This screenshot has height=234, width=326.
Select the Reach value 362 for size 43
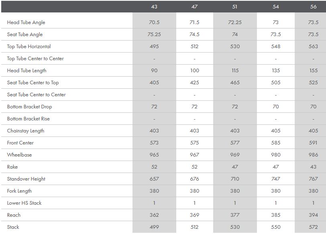point(154,215)
